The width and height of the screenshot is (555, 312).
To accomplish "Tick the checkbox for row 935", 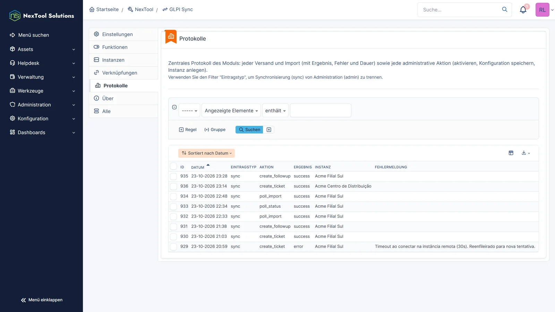I will click(173, 176).
